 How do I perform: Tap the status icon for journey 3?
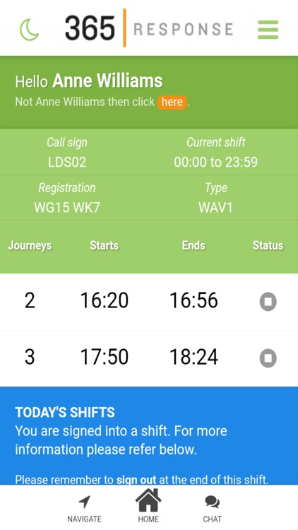268,358
